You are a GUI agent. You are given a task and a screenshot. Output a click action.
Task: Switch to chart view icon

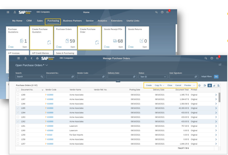214,85
